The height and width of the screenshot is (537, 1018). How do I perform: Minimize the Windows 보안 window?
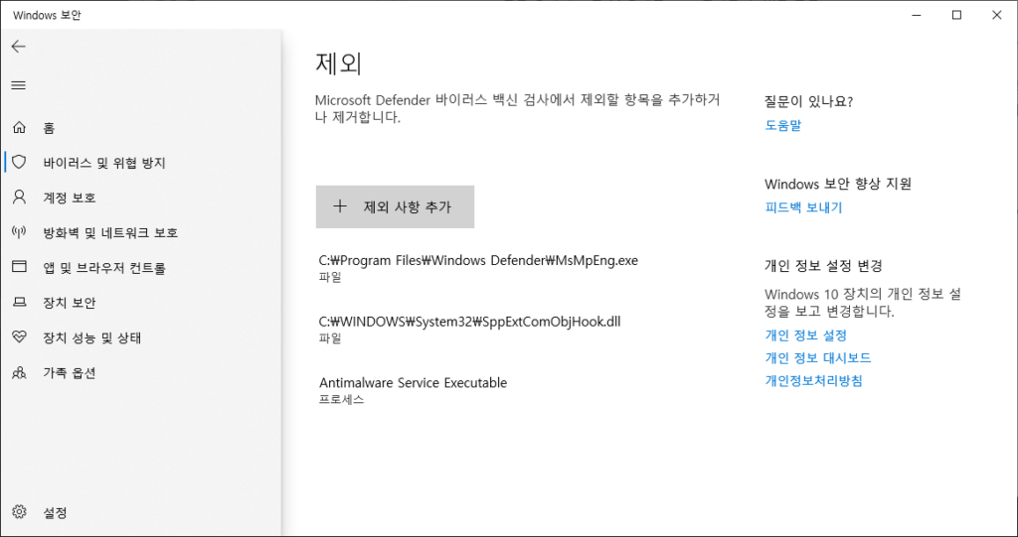[x=916, y=15]
